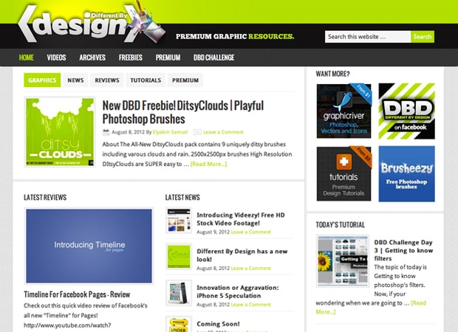Switch to the News tab
Screen dimensions: 458x332
[75, 80]
